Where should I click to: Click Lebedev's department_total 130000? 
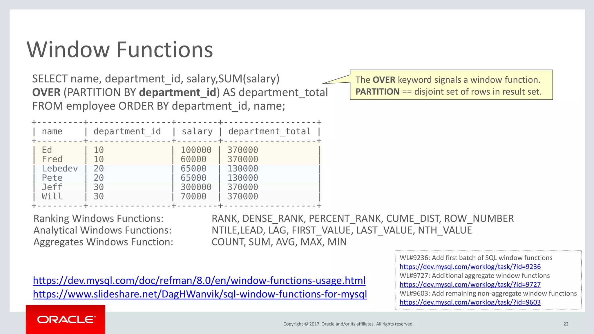[x=243, y=168]
